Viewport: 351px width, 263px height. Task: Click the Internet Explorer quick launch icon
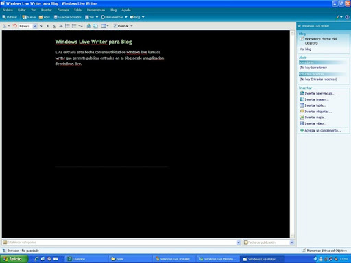(x=36, y=259)
